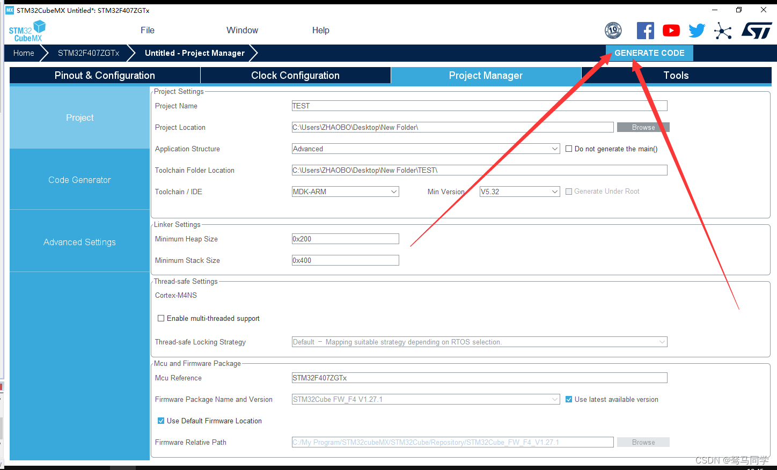Click the Minimum Stack Size field
This screenshot has height=470, width=777.
tap(346, 260)
